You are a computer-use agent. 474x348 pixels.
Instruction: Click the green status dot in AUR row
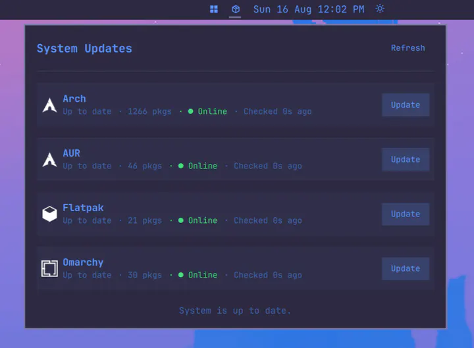[181, 166]
